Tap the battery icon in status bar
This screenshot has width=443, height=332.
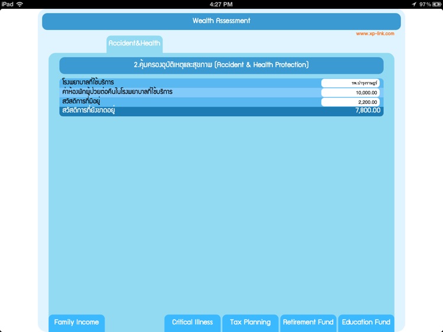tap(437, 4)
